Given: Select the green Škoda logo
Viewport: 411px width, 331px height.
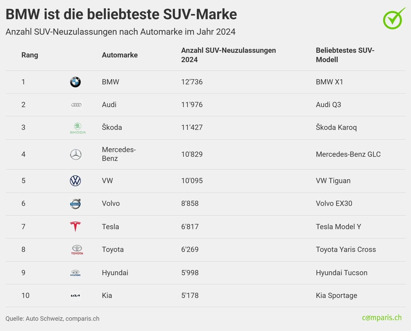Looking at the screenshot, I should [78, 128].
